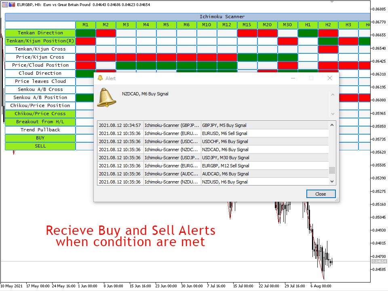Screen dimensions: 388x291
Task: Toggle the Tenkan Direction condition
Action: [x=40, y=33]
